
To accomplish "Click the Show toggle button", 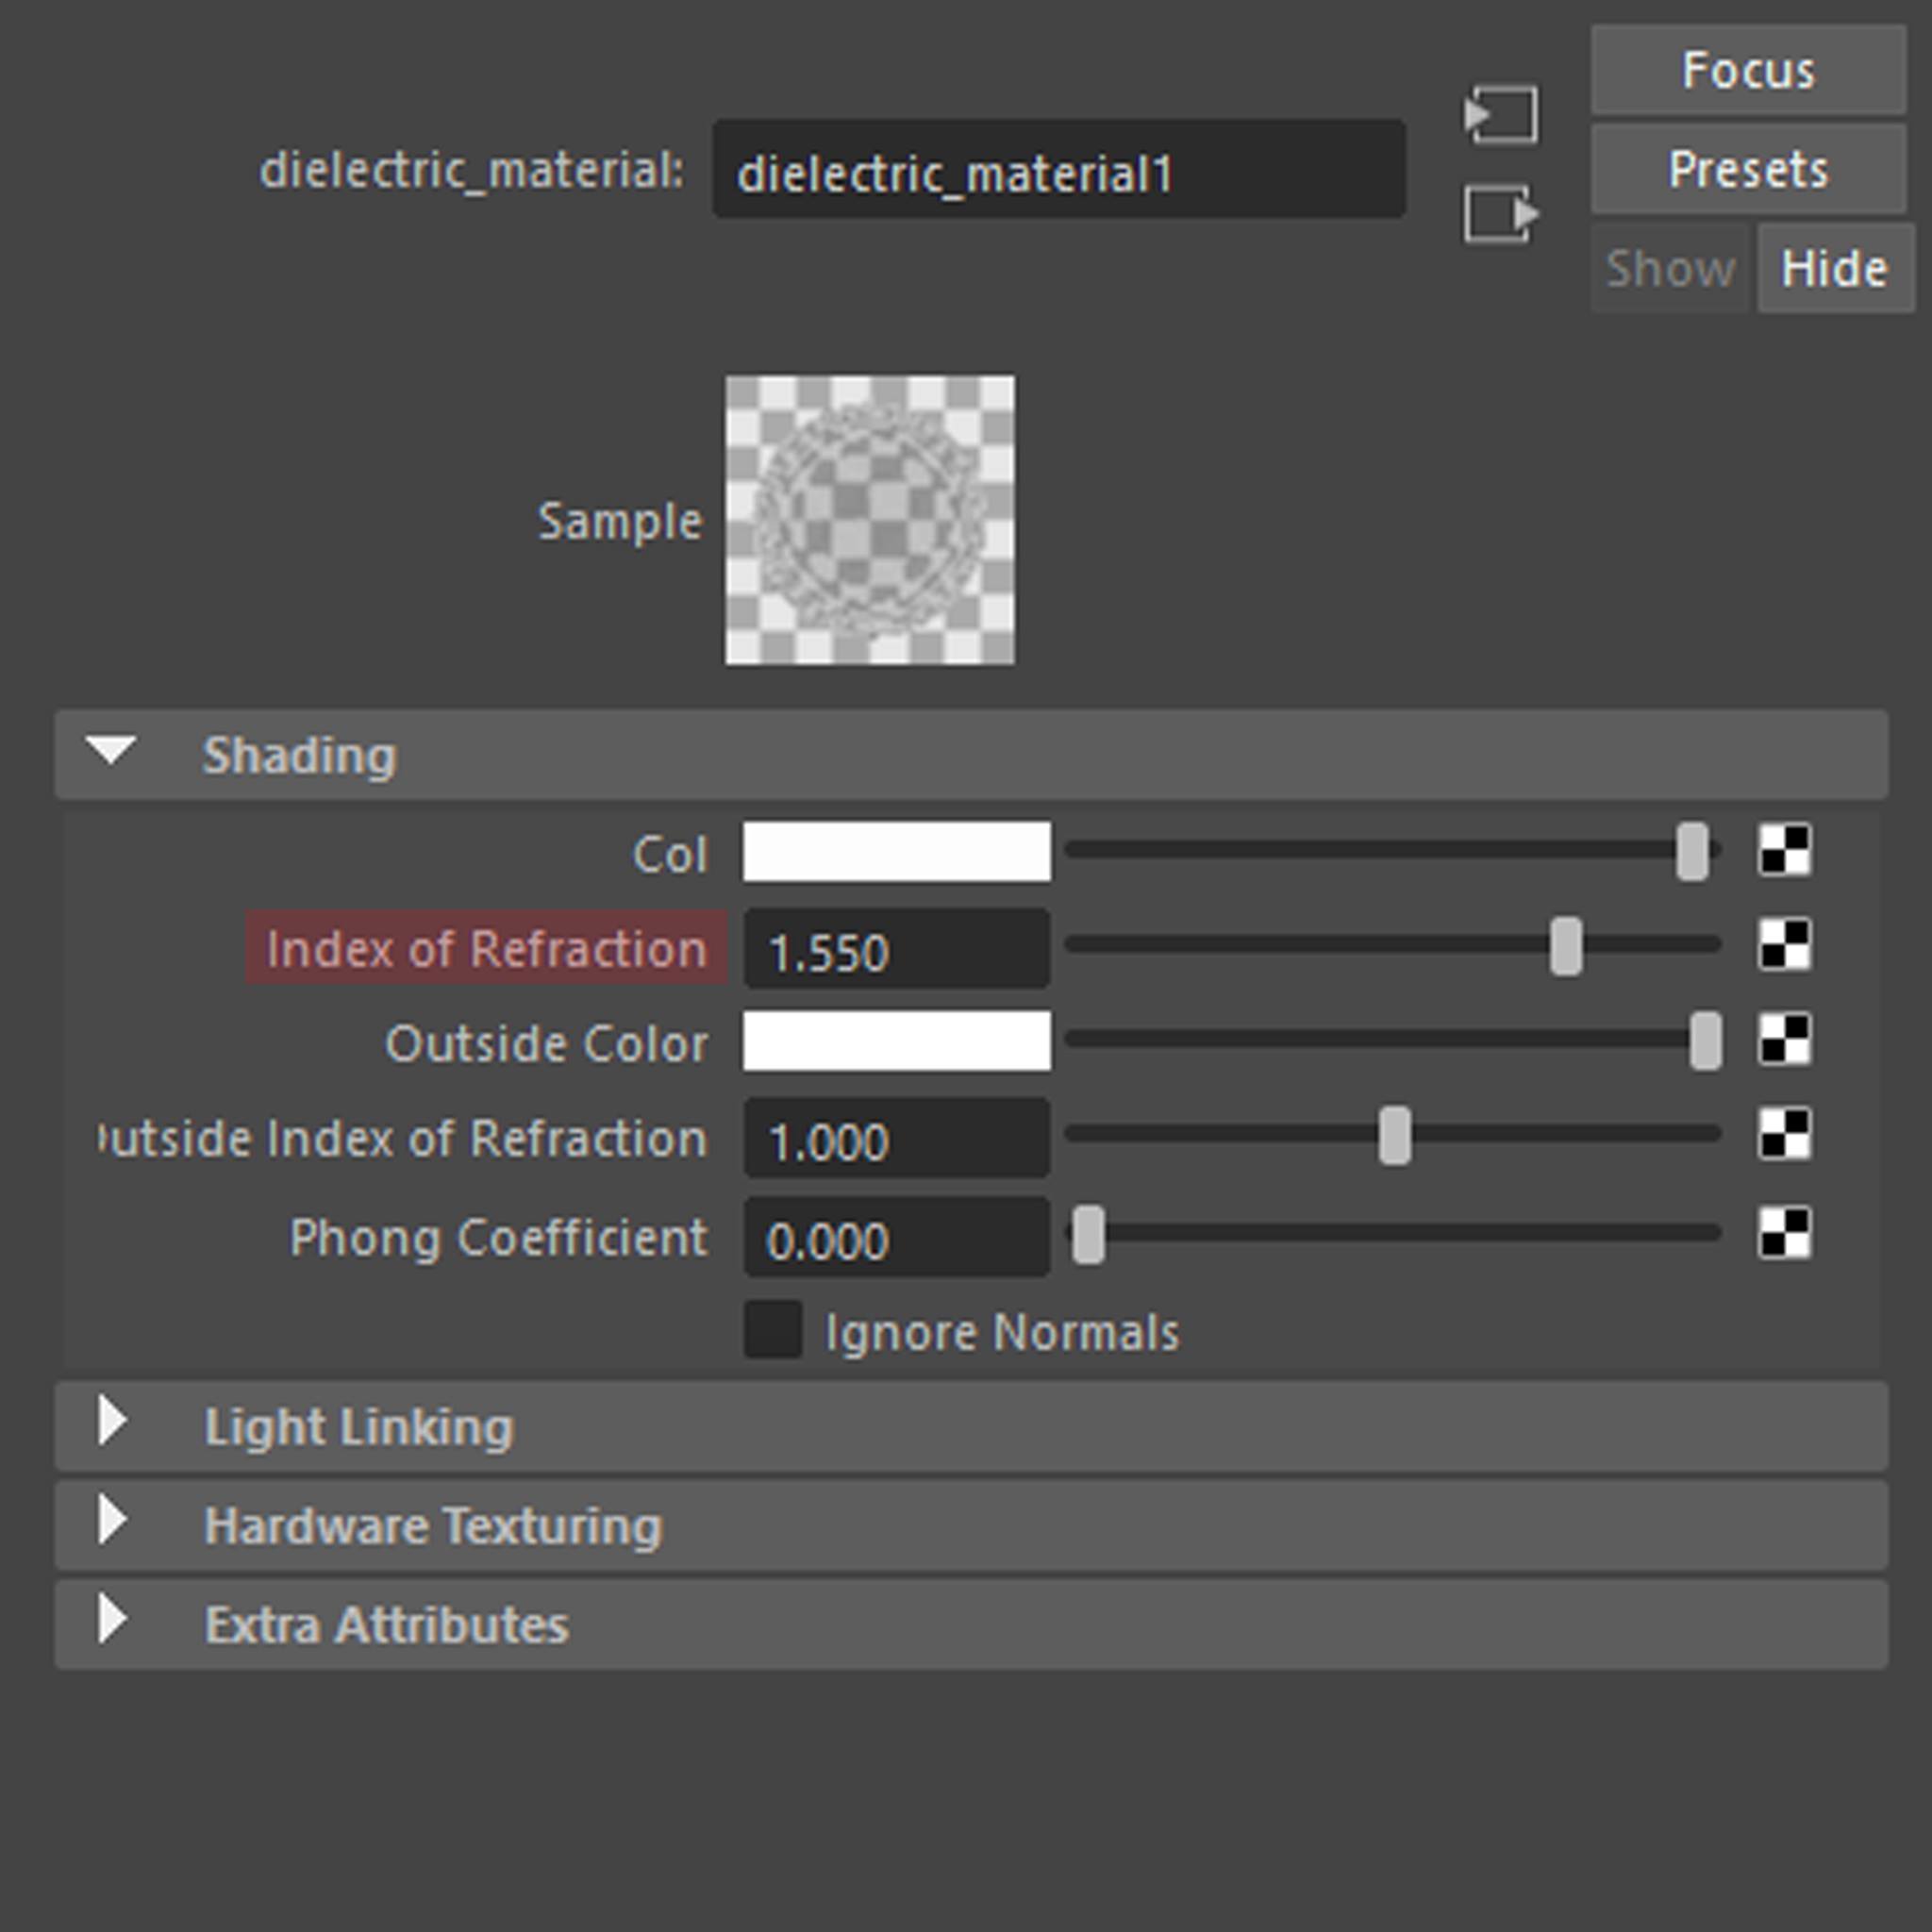I will tap(1670, 268).
